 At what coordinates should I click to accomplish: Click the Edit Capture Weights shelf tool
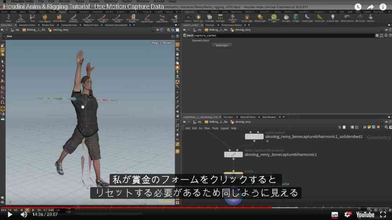(103, 18)
